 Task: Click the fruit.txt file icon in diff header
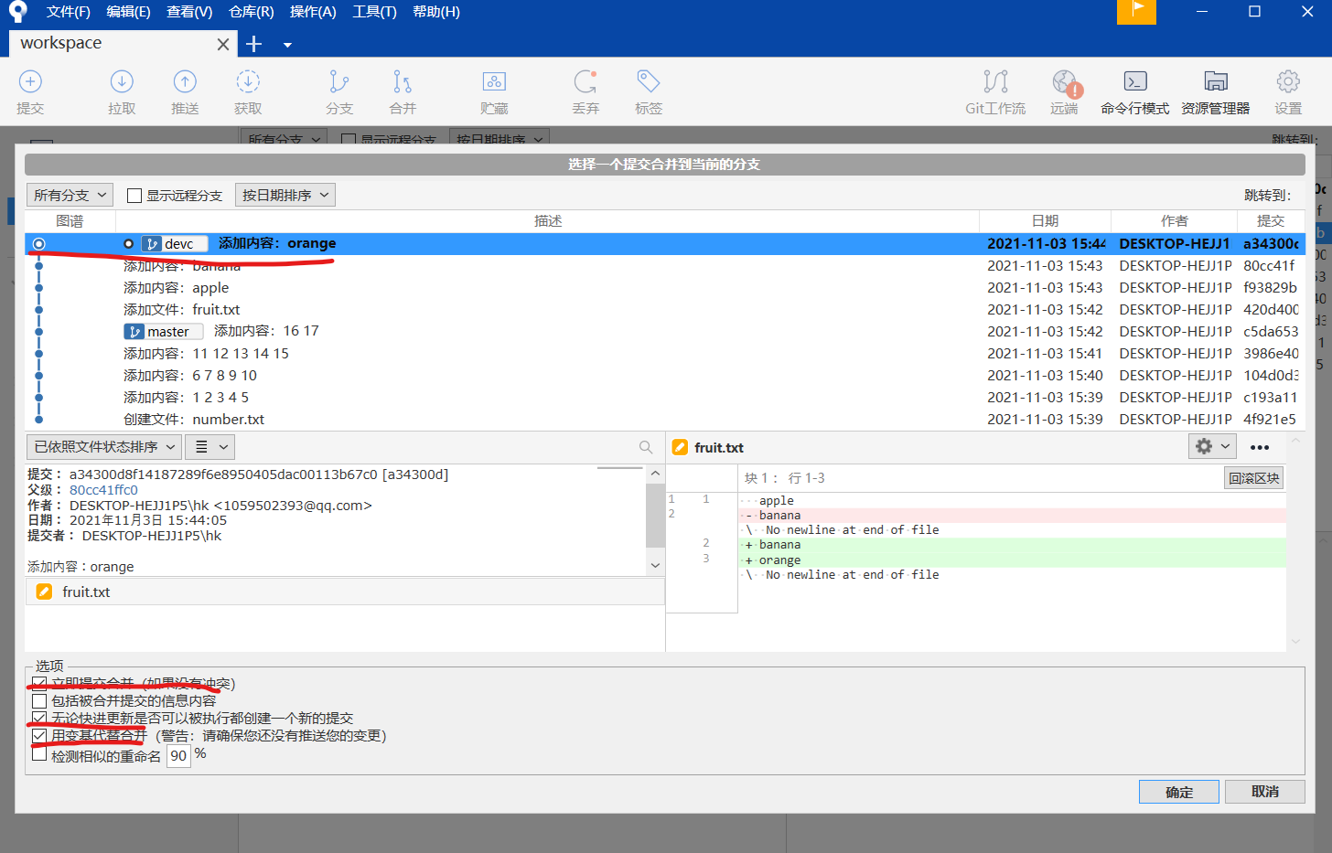point(680,447)
